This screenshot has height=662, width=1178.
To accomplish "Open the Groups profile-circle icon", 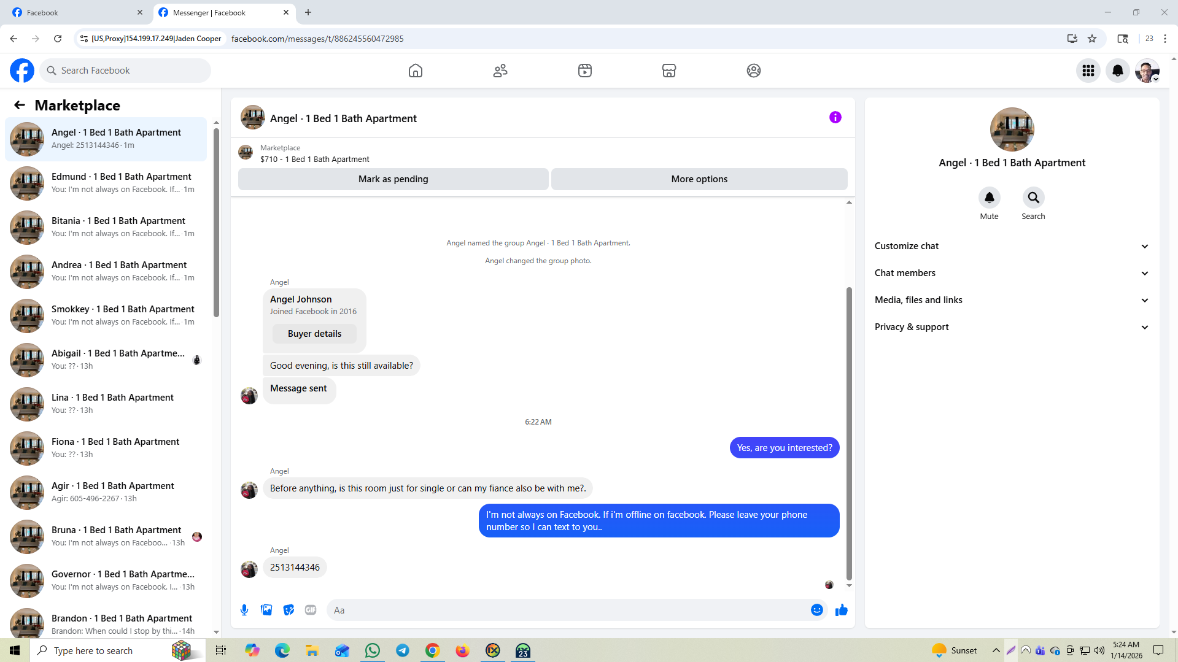I will point(754,71).
